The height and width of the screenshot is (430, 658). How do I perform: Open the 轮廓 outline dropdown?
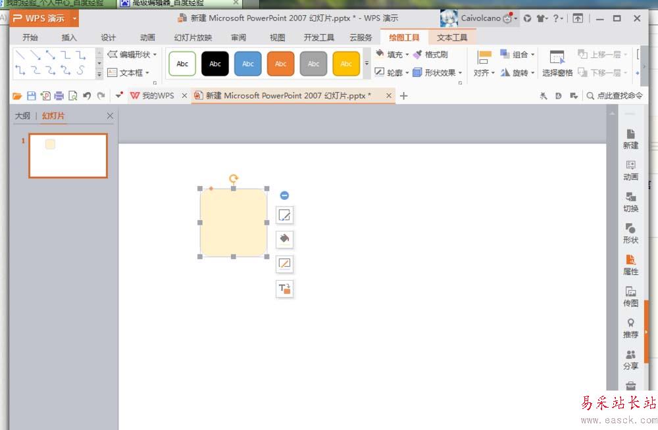(392, 72)
